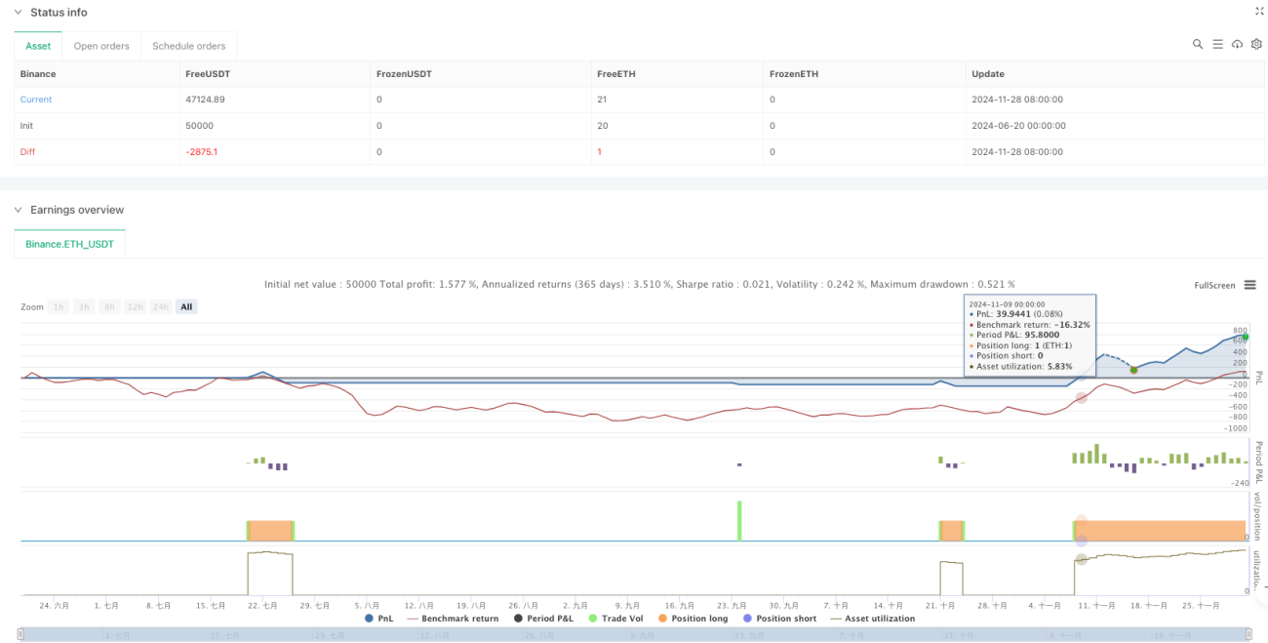Image resolution: width=1268 pixels, height=643 pixels.
Task: Open the chart hamburger menu beside FullScreen
Action: (x=1249, y=285)
